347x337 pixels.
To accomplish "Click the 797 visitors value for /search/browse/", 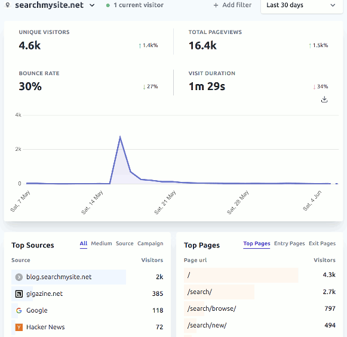I will [x=330, y=308].
